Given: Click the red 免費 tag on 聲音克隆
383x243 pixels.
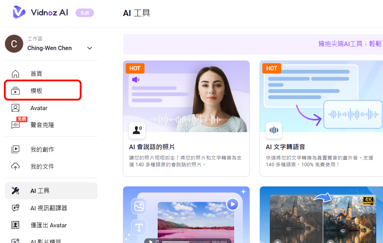Looking at the screenshot, I should pos(22,119).
